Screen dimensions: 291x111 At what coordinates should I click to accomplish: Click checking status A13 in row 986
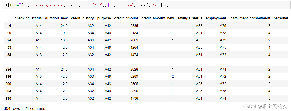[x=39, y=77]
